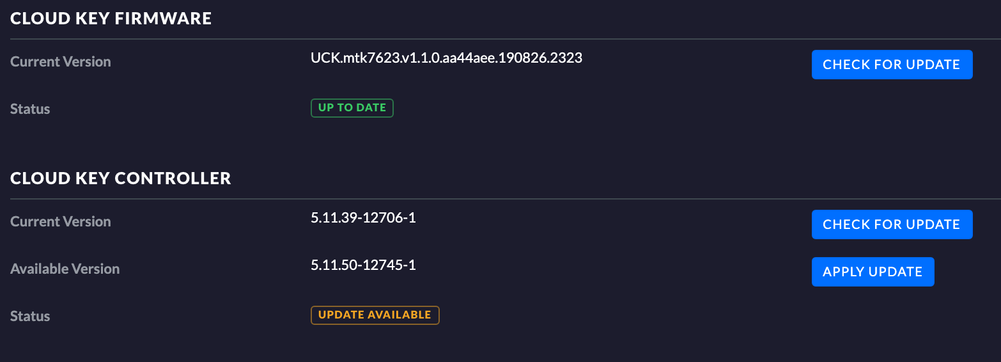Click the firmware Status label
Viewport: 1001px width, 362px height.
point(30,109)
